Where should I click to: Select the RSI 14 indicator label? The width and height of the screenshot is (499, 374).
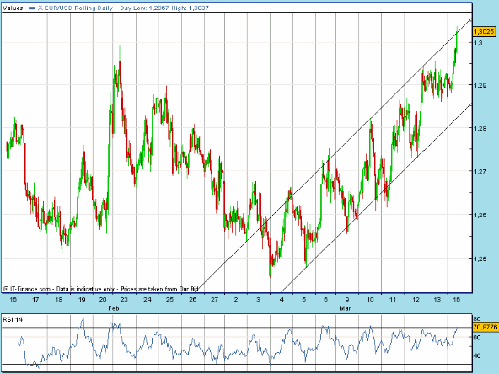(13, 319)
